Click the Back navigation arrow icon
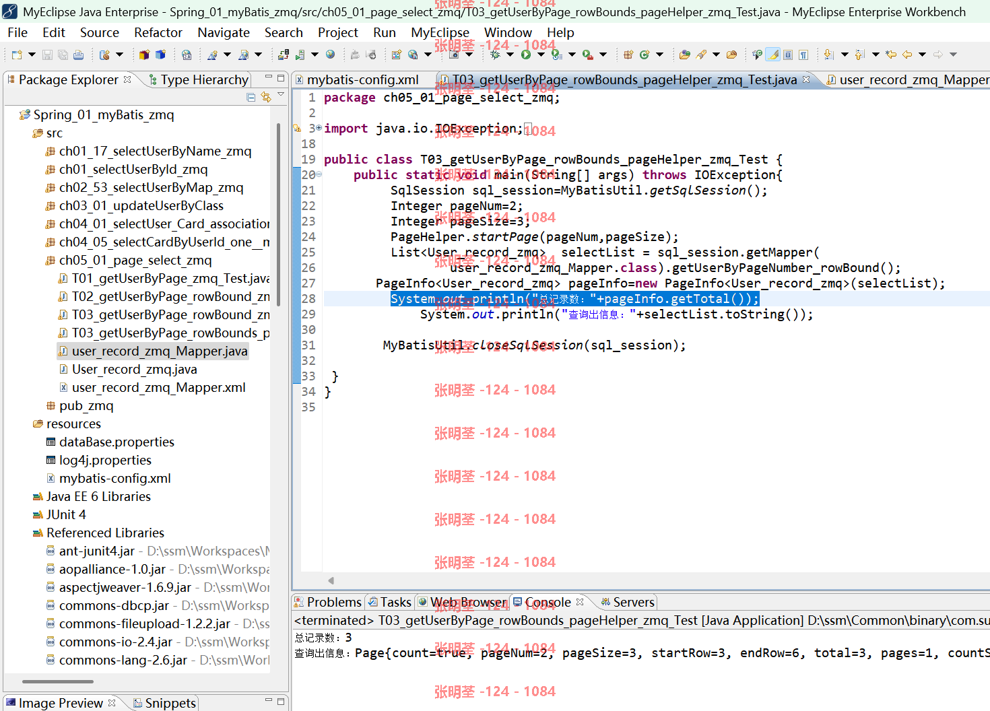Screen dimensions: 990x711 pyautogui.click(x=907, y=55)
